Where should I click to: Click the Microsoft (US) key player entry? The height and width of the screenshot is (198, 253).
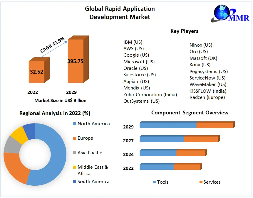coord(139,62)
